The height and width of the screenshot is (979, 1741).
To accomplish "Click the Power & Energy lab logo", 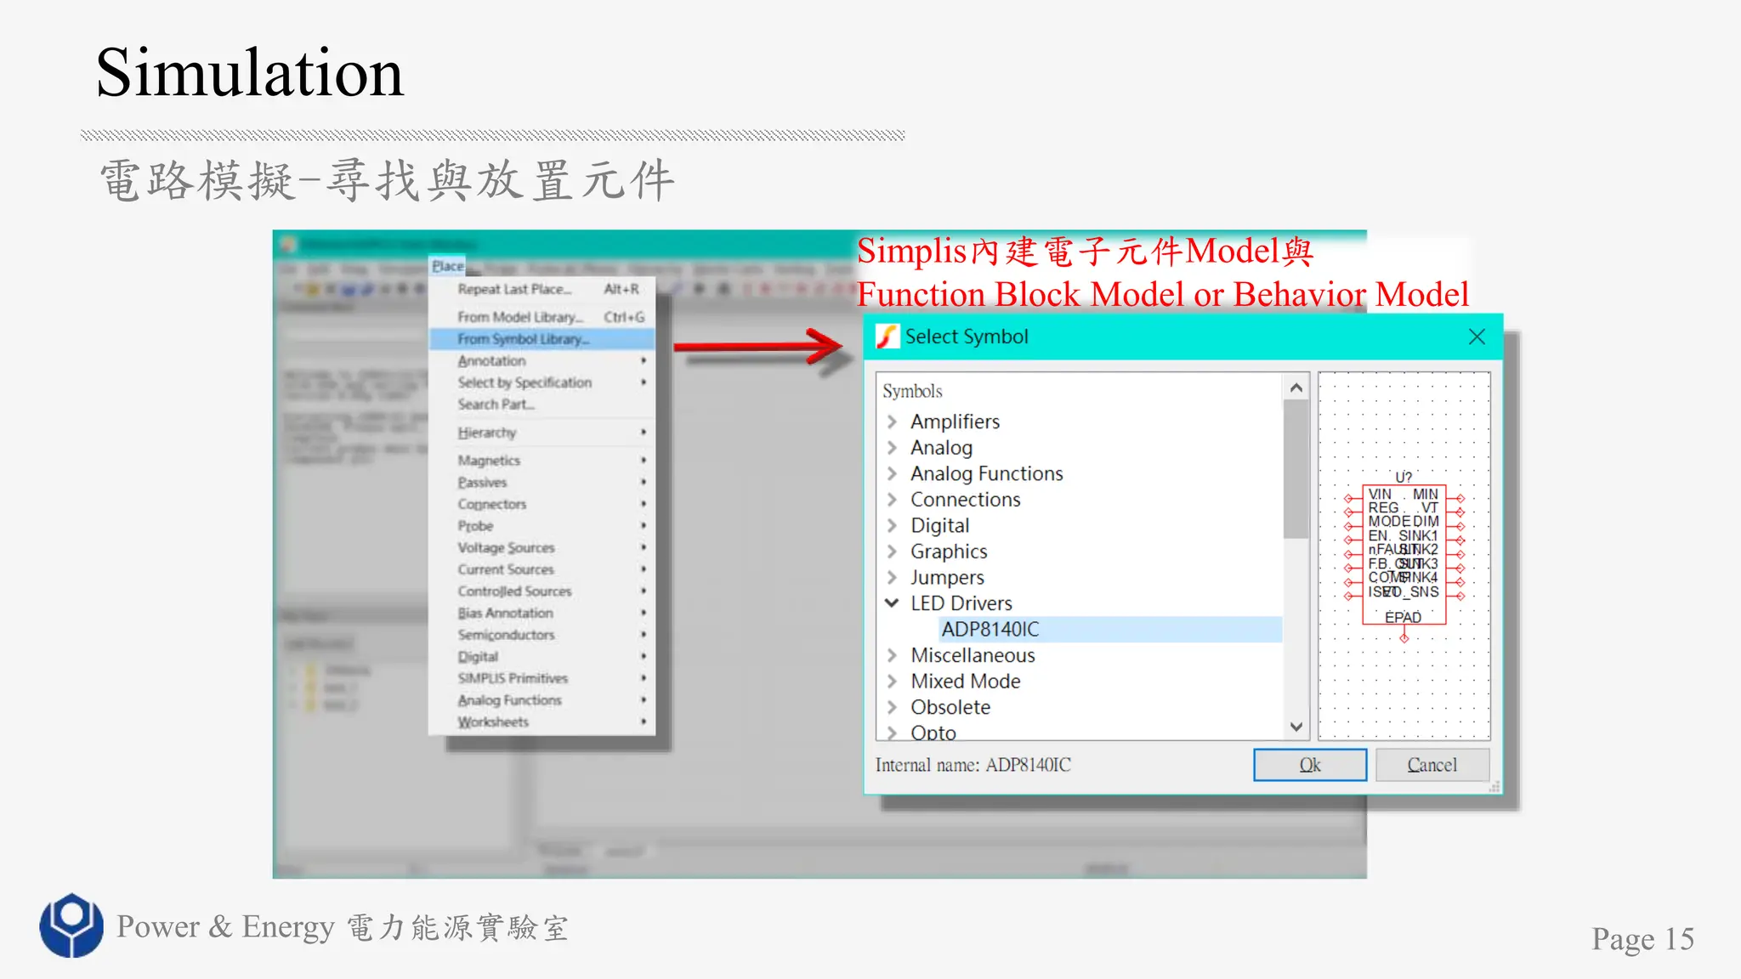I will (71, 925).
